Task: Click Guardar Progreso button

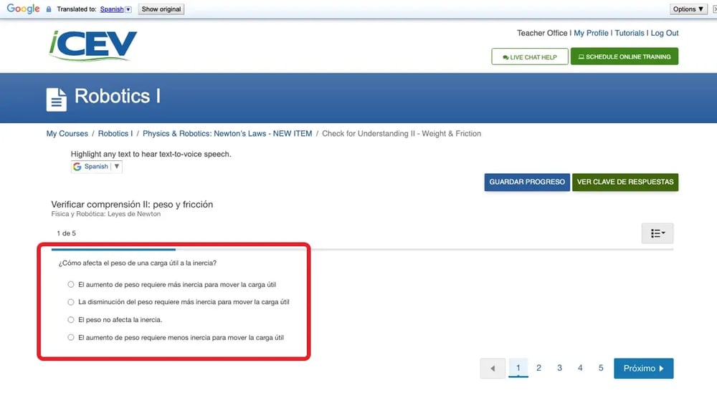Action: click(527, 182)
